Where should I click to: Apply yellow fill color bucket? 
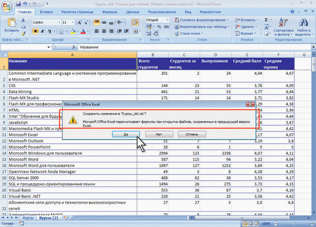(x=73, y=31)
